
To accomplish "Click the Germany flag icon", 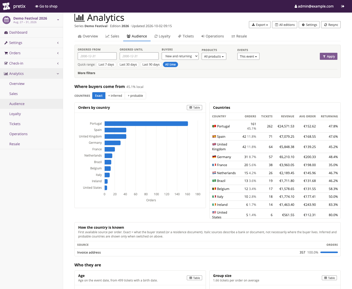I will pos(214,157).
